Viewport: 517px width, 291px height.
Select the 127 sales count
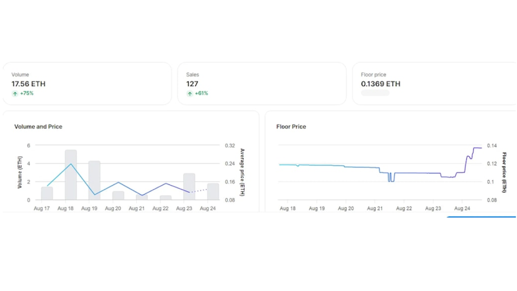pos(192,84)
